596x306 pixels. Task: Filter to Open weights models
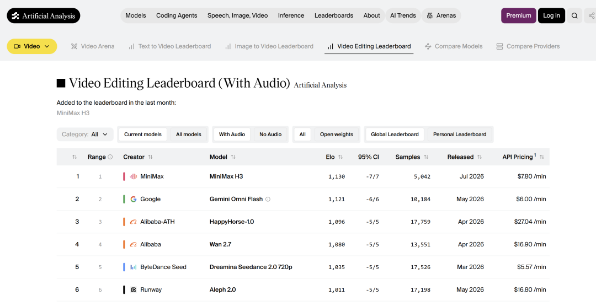coord(337,135)
